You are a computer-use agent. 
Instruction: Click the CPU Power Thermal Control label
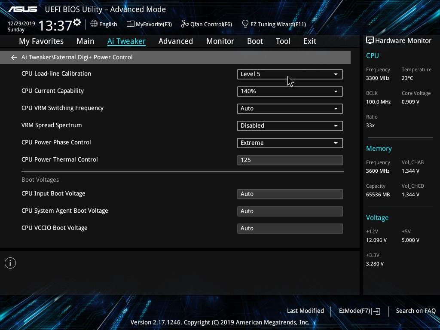point(59,159)
